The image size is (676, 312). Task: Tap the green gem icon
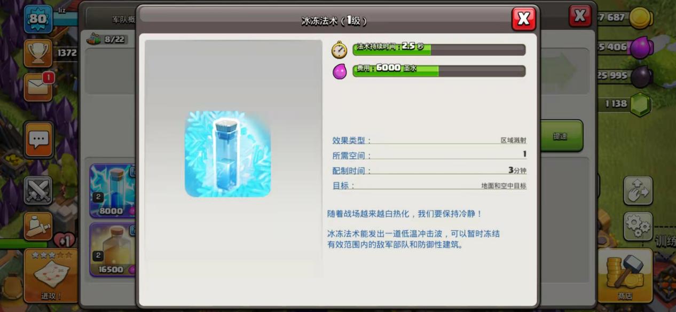pyautogui.click(x=641, y=104)
